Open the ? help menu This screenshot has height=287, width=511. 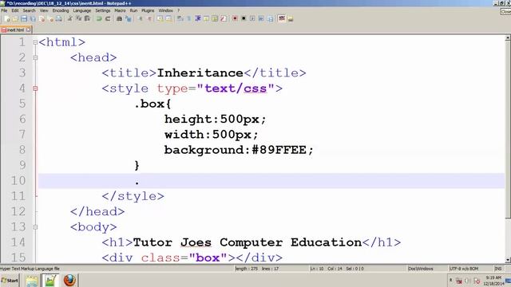pos(179,10)
